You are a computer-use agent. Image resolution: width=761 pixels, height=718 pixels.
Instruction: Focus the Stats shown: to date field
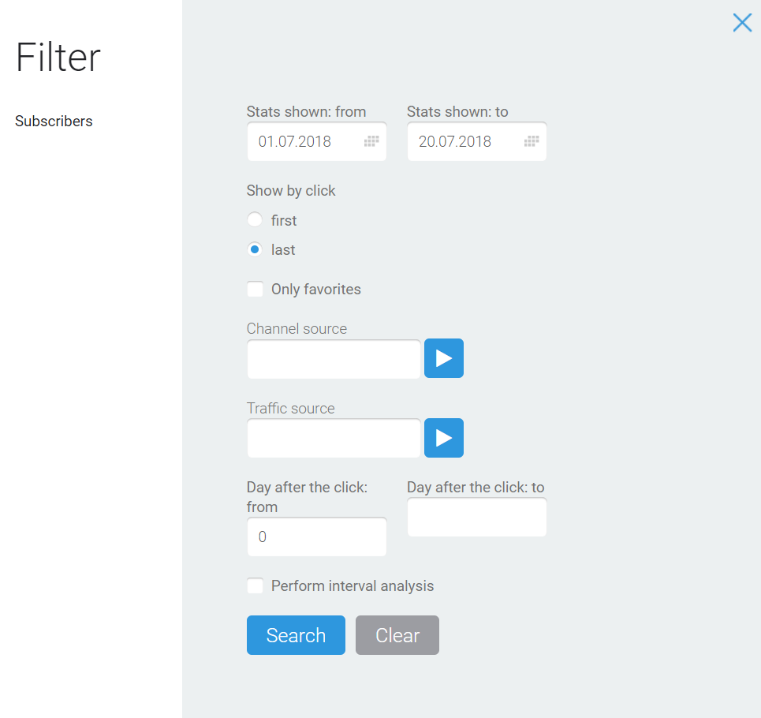[x=477, y=141]
